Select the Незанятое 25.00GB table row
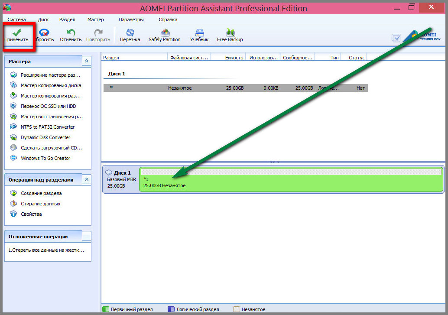448x315 pixels. tap(235, 88)
